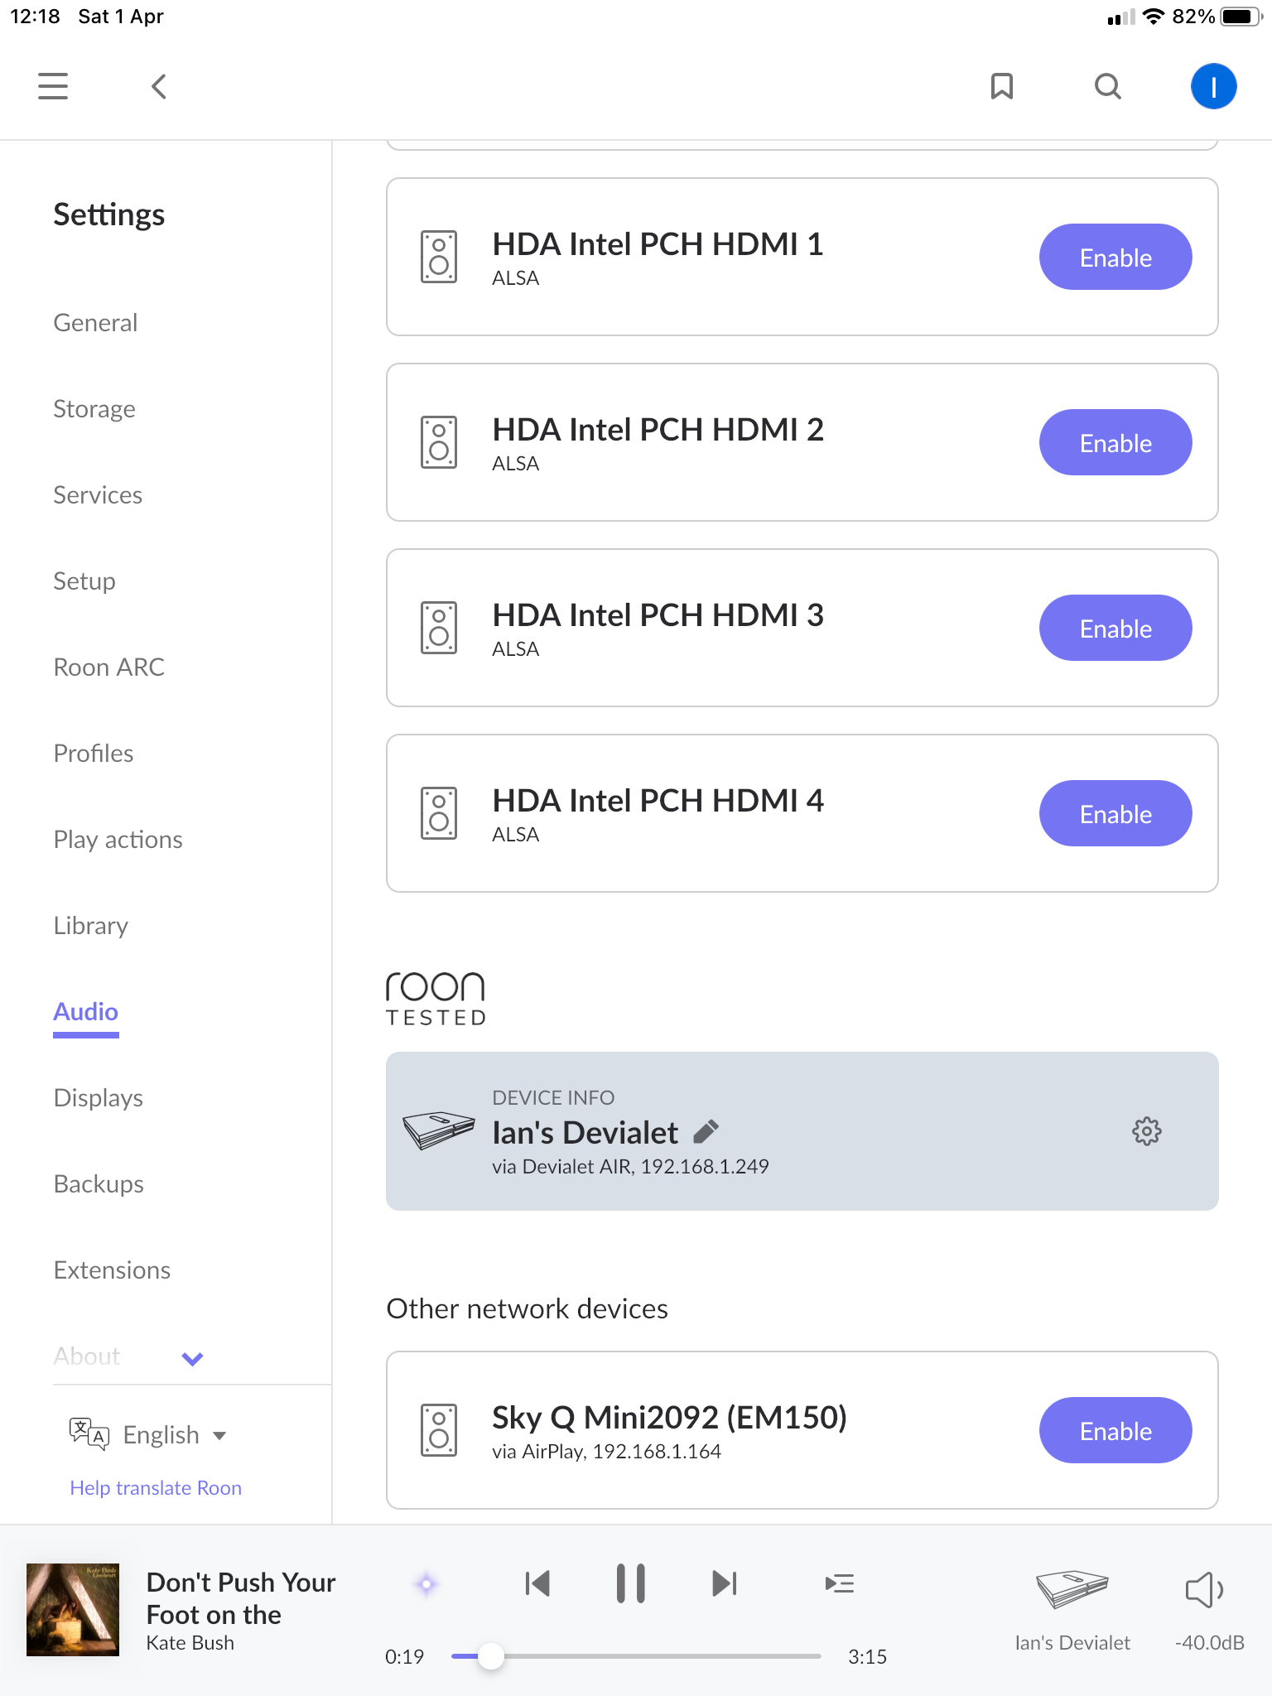Enable the Sky Q Mini2092 device
This screenshot has width=1272, height=1696.
pyautogui.click(x=1115, y=1431)
